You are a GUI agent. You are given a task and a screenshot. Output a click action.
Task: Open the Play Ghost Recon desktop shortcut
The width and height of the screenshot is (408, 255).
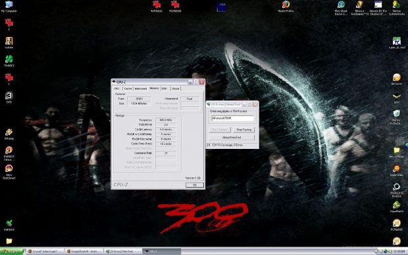click(341, 8)
